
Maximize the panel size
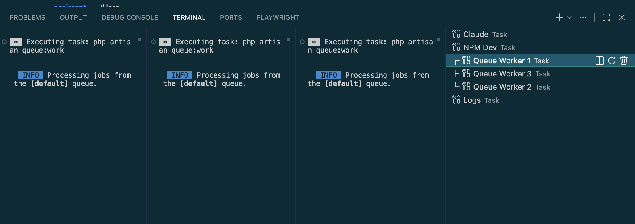(x=606, y=18)
